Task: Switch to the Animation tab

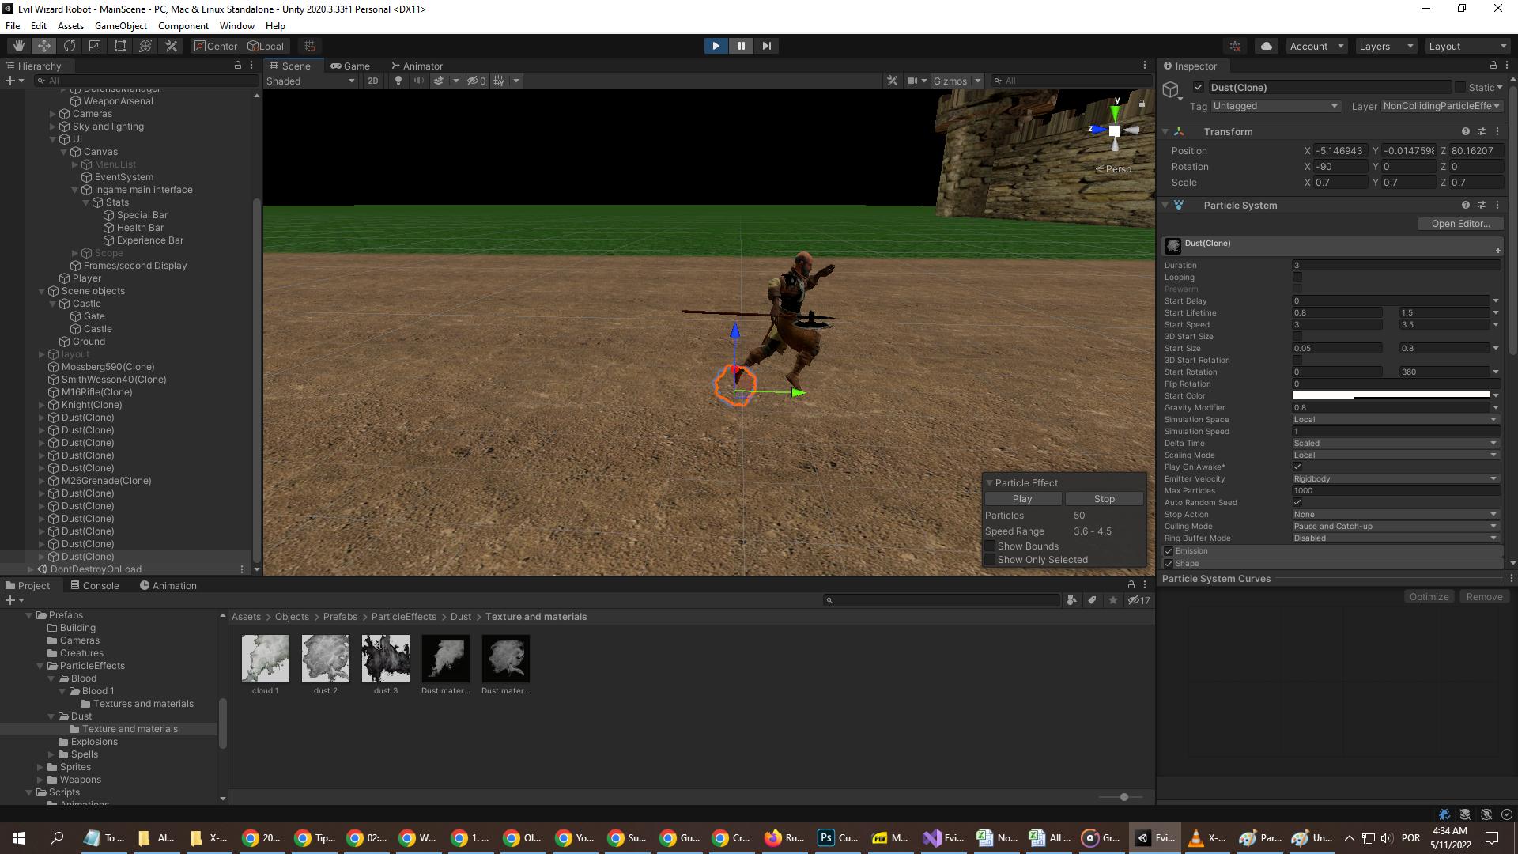Action: coord(168,585)
